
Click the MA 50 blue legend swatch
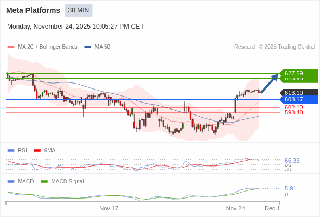[x=88, y=47]
